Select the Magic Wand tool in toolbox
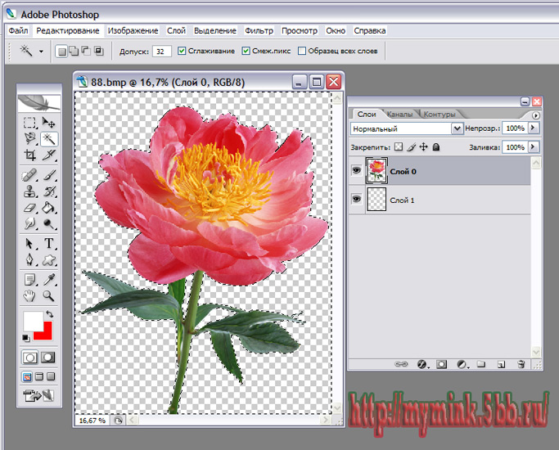This screenshot has width=559, height=450. (49, 138)
